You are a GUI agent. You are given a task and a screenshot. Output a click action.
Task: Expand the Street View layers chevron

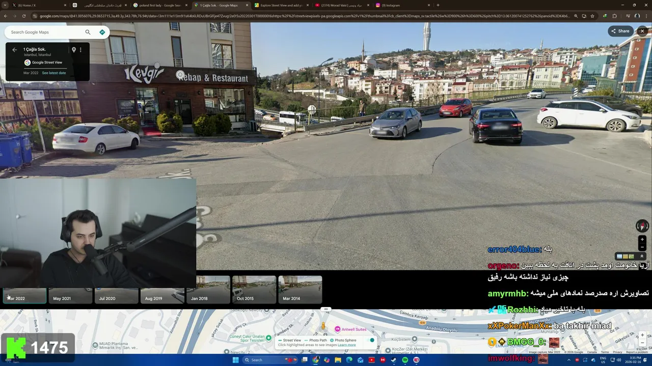pyautogui.click(x=642, y=256)
